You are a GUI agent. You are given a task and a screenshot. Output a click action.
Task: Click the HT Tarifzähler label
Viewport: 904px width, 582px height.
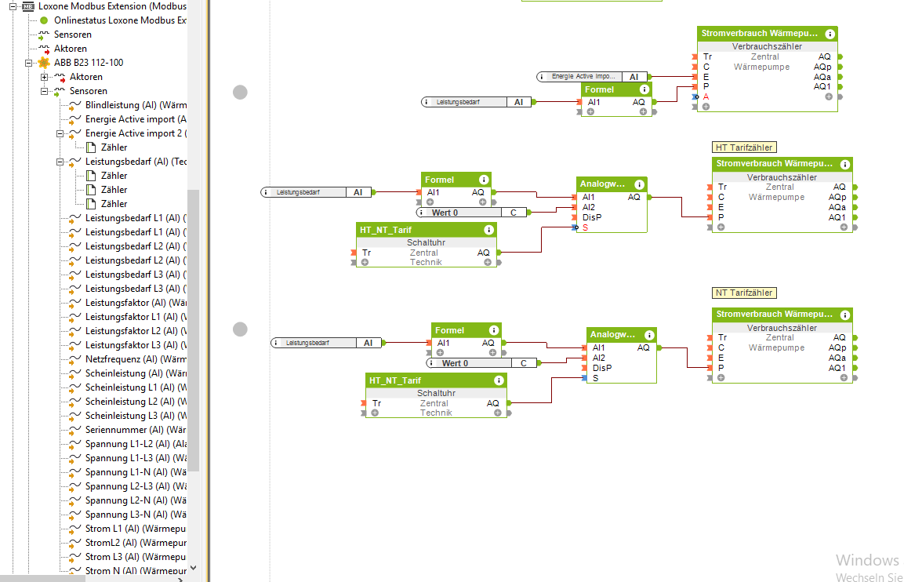(x=744, y=147)
